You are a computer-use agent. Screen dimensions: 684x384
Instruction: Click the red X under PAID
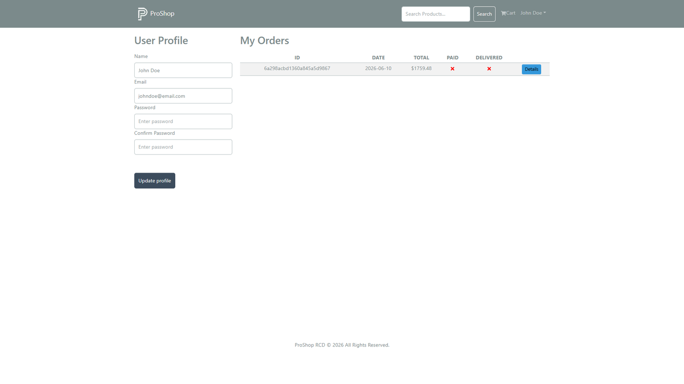point(452,69)
